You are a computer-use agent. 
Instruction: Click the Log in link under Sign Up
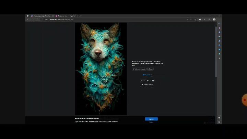[x=151, y=122]
